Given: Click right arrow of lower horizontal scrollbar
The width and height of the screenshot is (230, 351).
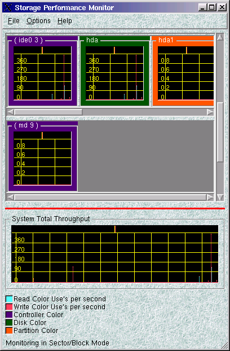Looking at the screenshot, I should coord(210,197).
